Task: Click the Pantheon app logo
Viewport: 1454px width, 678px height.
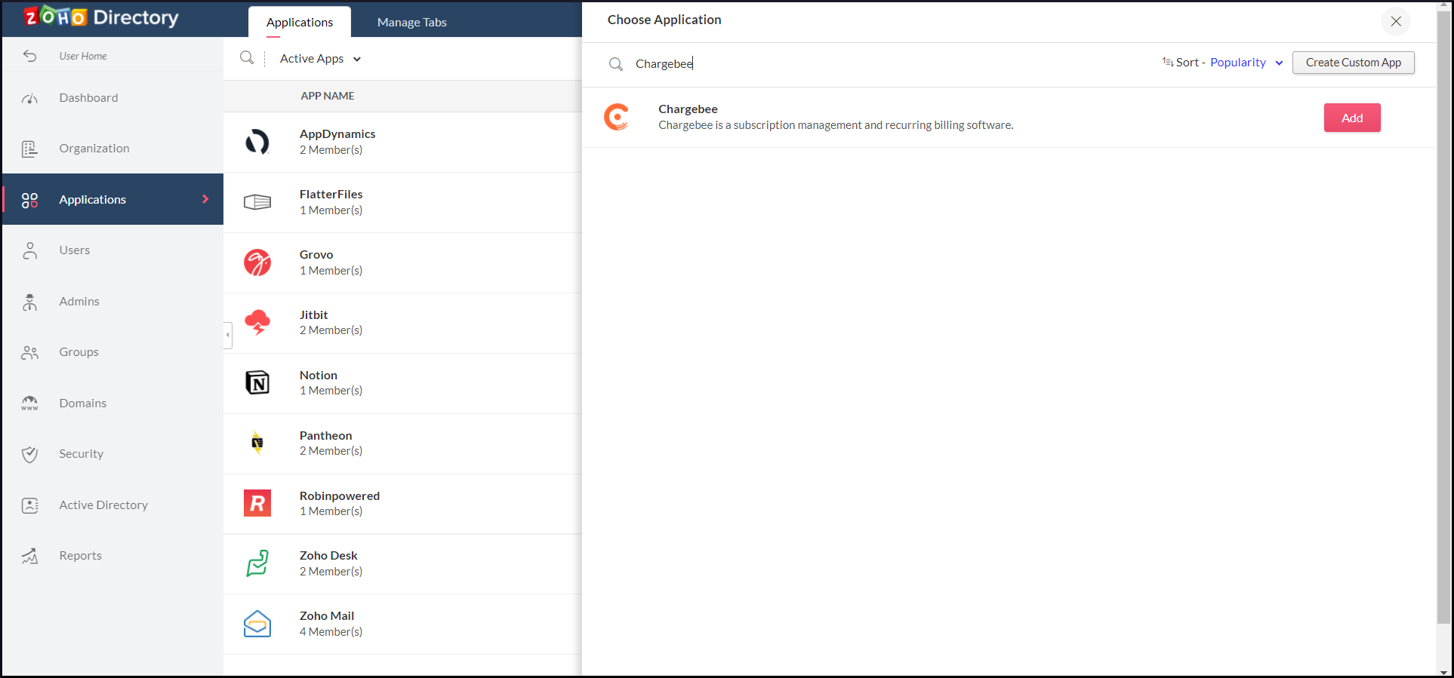Action: coord(257,443)
